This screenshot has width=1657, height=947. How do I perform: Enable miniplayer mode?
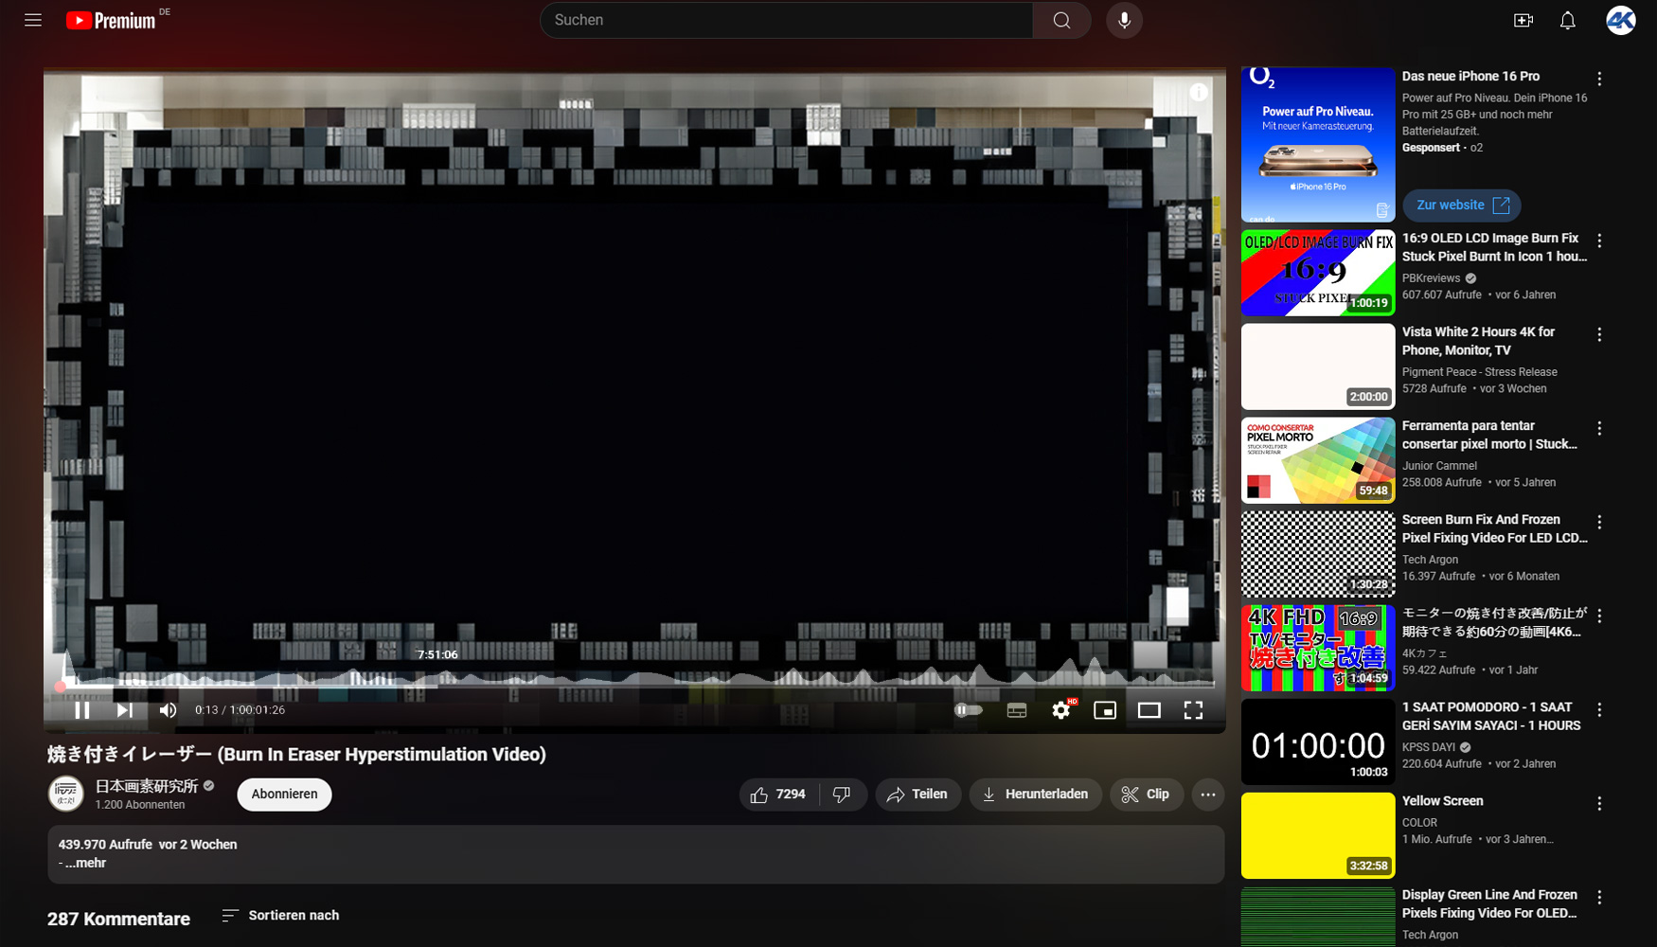tap(1105, 710)
